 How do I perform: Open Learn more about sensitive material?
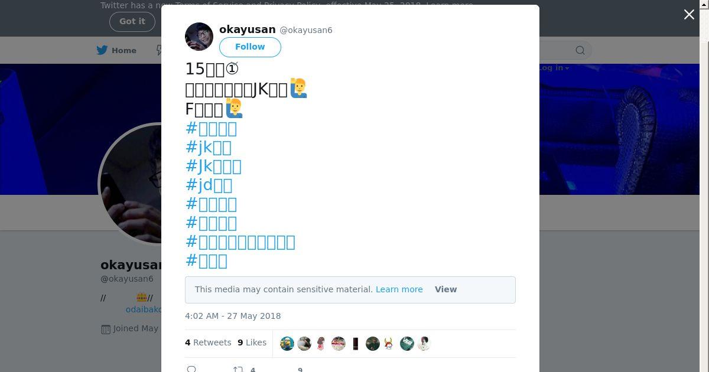(399, 289)
